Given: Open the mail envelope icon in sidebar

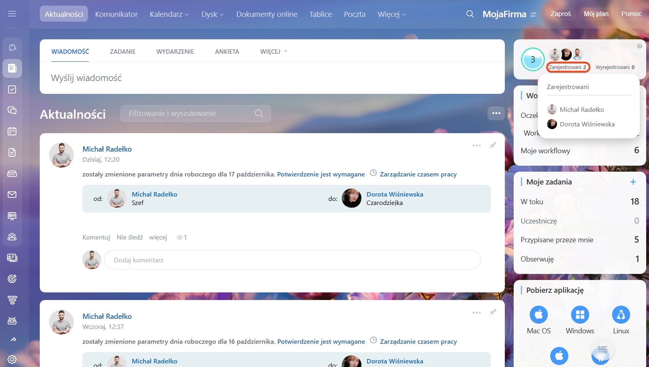Looking at the screenshot, I should click(12, 195).
